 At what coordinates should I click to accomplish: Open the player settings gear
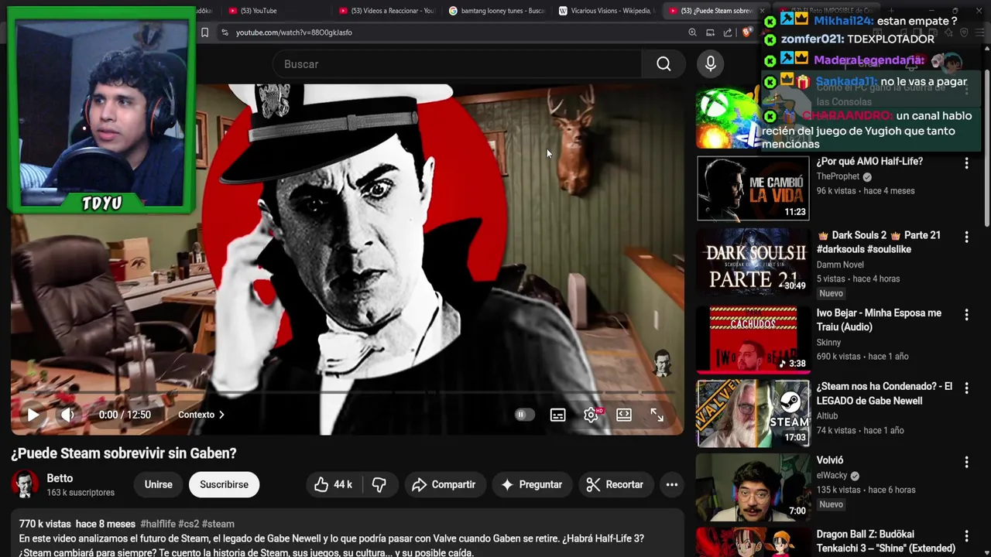click(x=591, y=415)
